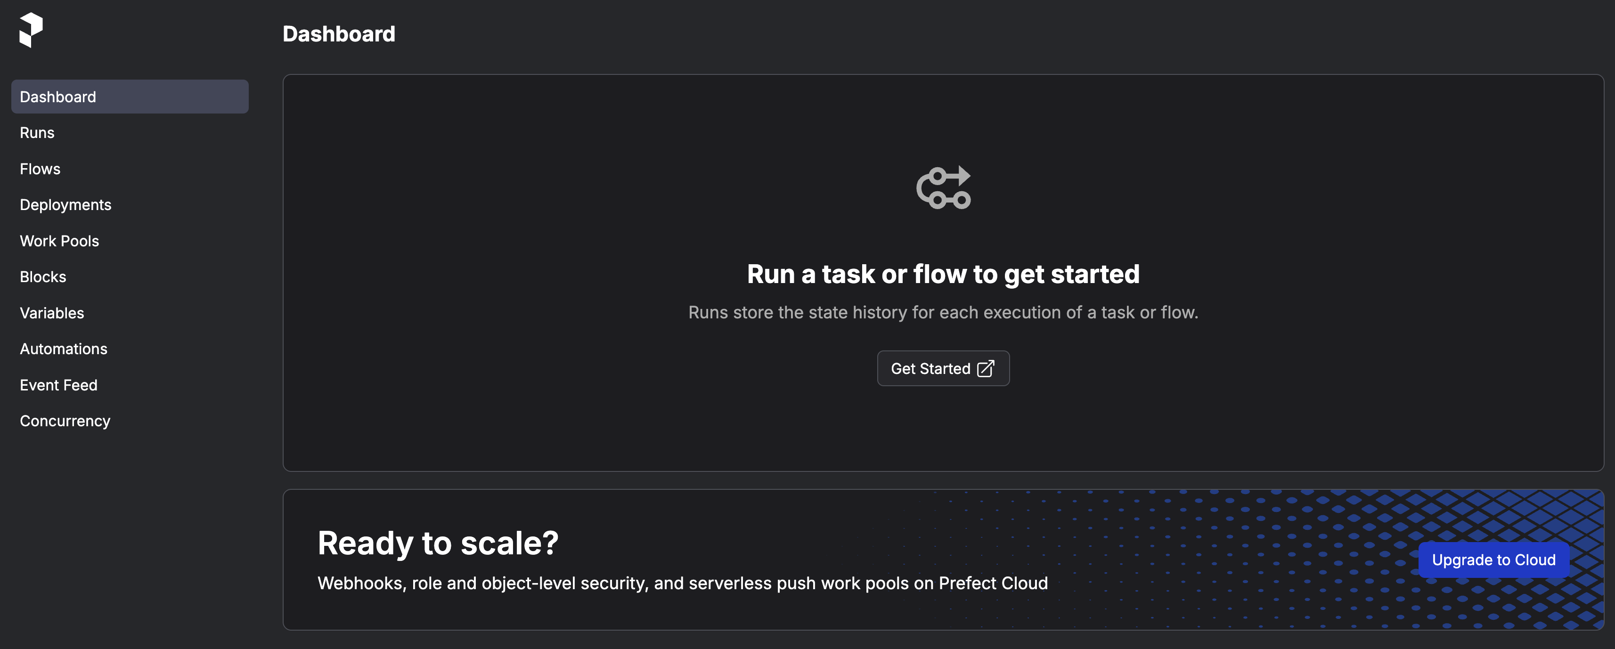Click the 'Run a task or flow' heading
1615x649 pixels.
coord(943,274)
